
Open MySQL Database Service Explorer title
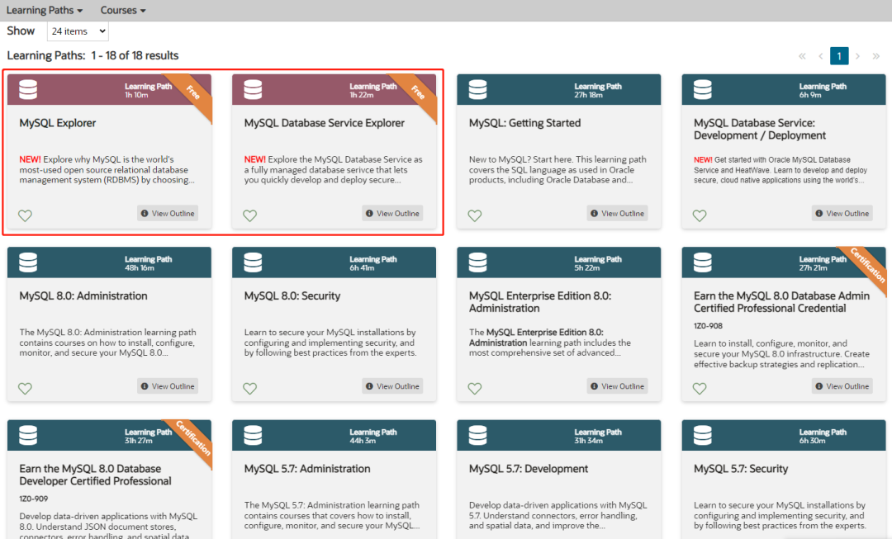pos(325,123)
